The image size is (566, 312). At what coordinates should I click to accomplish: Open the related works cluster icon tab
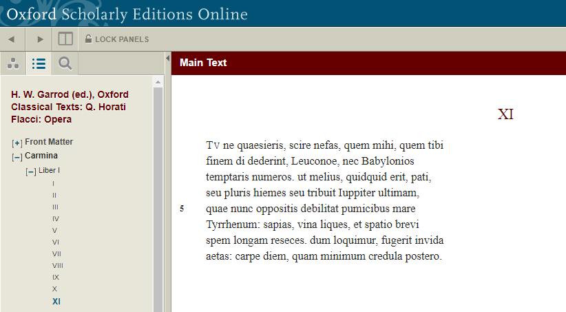tap(12, 64)
